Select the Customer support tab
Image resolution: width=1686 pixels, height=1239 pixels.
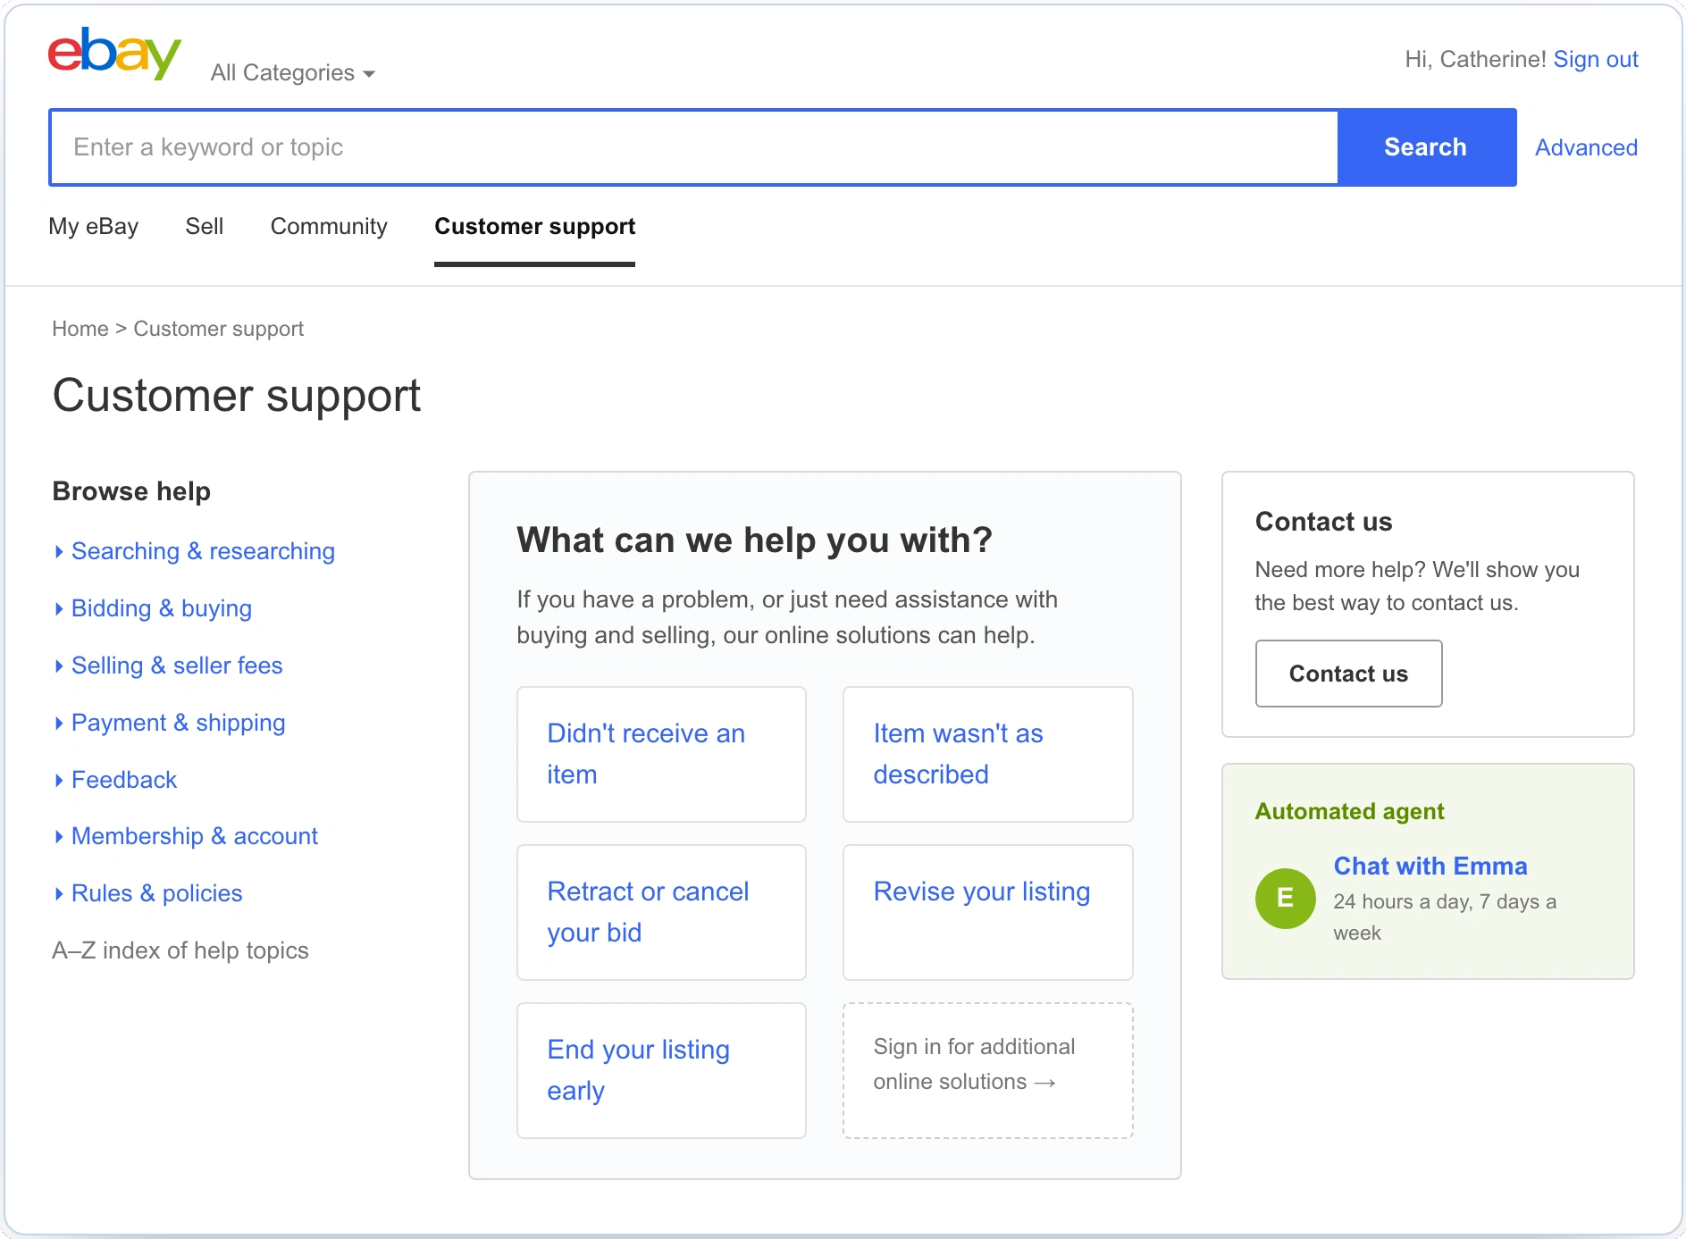click(x=534, y=227)
